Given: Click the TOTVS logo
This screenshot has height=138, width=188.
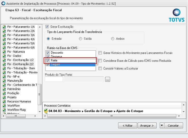Looking at the screenshot, I should (177, 15).
